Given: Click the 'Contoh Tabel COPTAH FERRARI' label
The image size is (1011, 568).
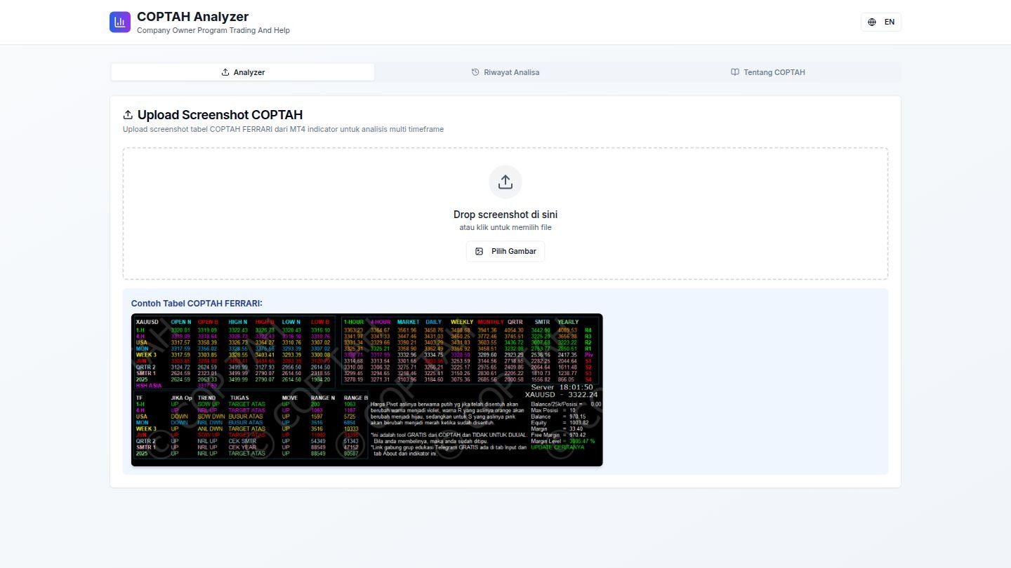Looking at the screenshot, I should (197, 303).
